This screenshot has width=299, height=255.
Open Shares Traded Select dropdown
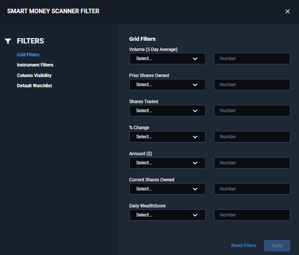167,111
